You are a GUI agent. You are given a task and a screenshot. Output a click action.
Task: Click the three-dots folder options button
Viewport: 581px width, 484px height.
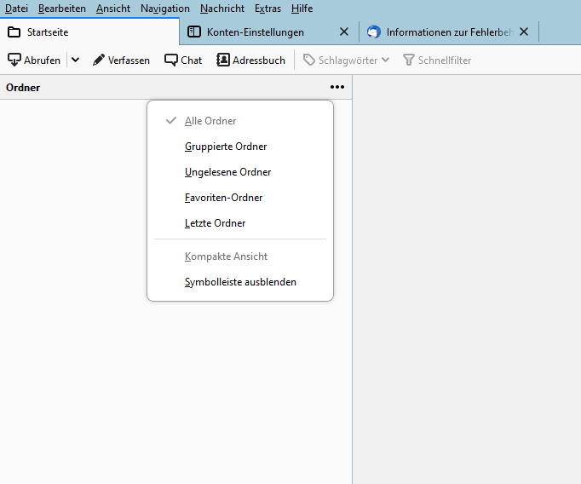tap(338, 87)
